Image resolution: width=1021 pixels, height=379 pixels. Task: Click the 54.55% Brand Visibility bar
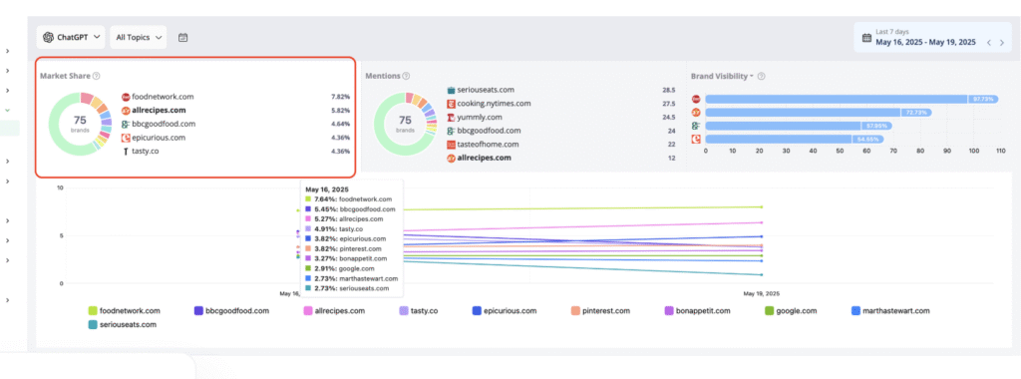click(794, 139)
